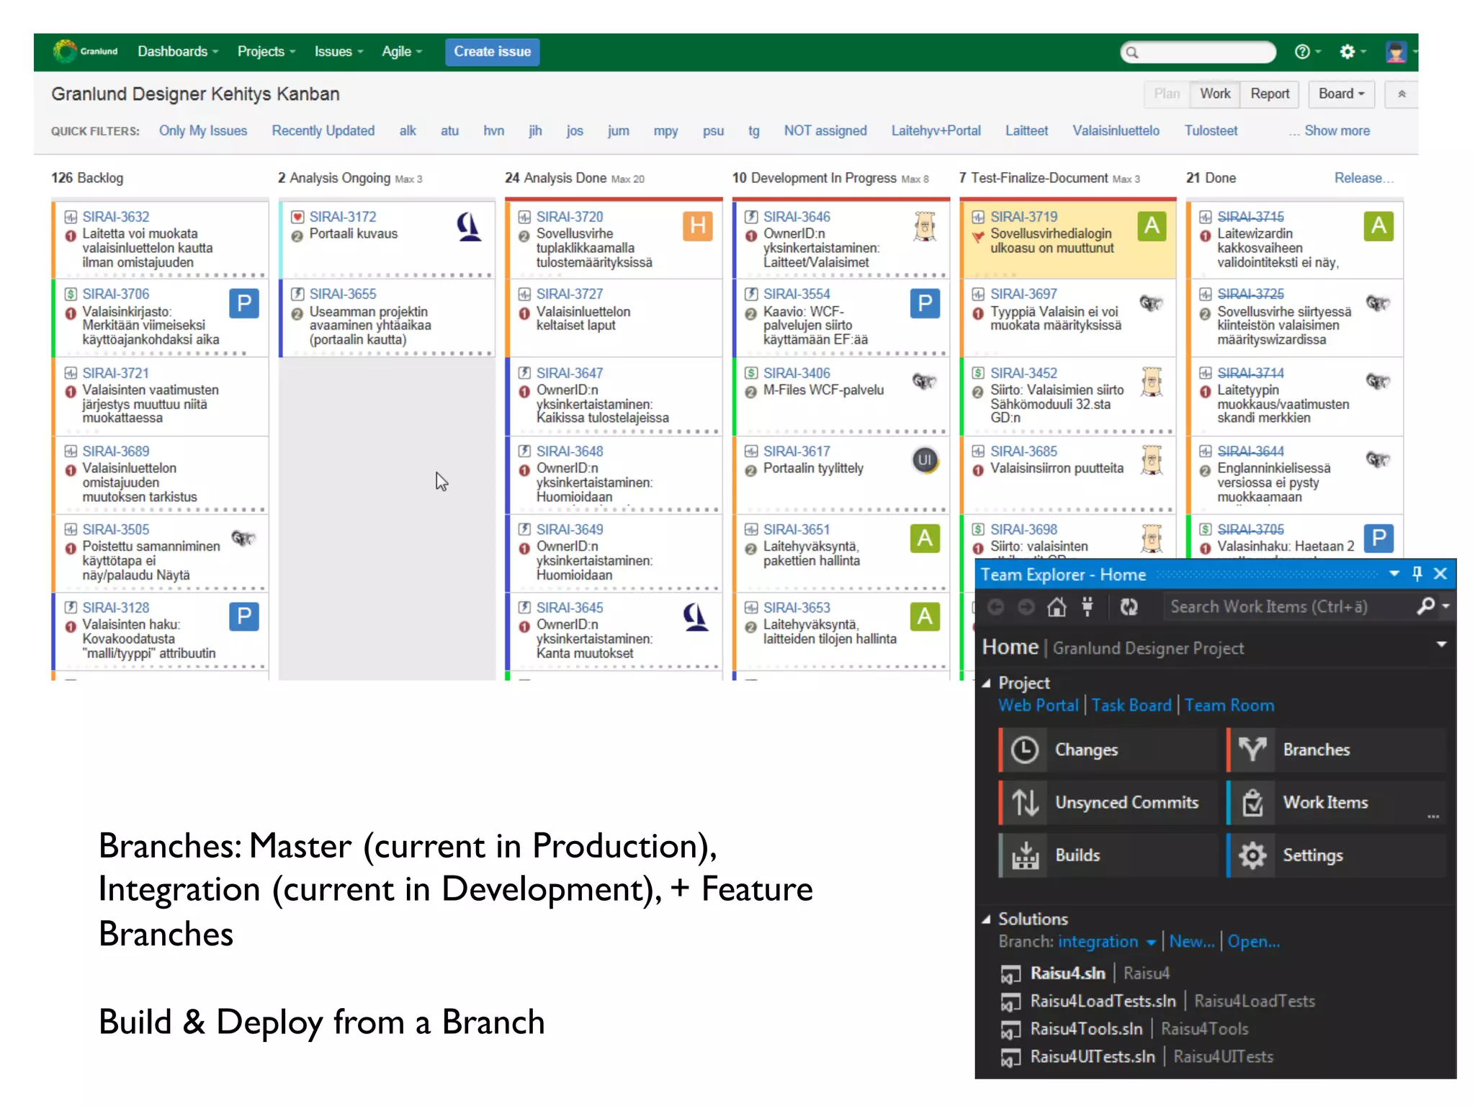Open the Task Board link
The width and height of the screenshot is (1475, 1106).
pyautogui.click(x=1131, y=705)
